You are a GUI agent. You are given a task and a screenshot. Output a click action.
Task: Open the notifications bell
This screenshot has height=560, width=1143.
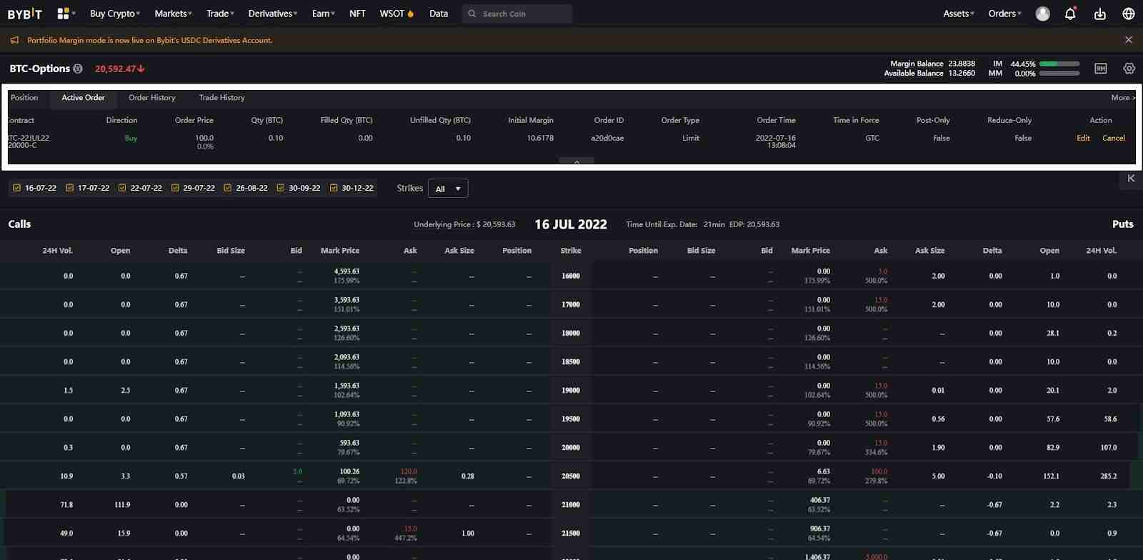tap(1070, 14)
